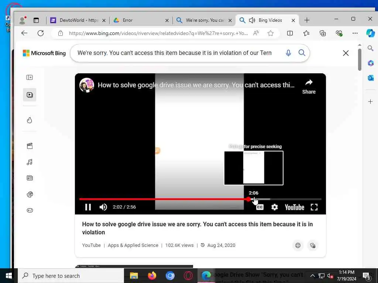Click globe icon below the video
The width and height of the screenshot is (378, 283).
point(298,245)
